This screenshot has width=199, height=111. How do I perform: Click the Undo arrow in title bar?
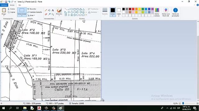[x=9, y=2]
